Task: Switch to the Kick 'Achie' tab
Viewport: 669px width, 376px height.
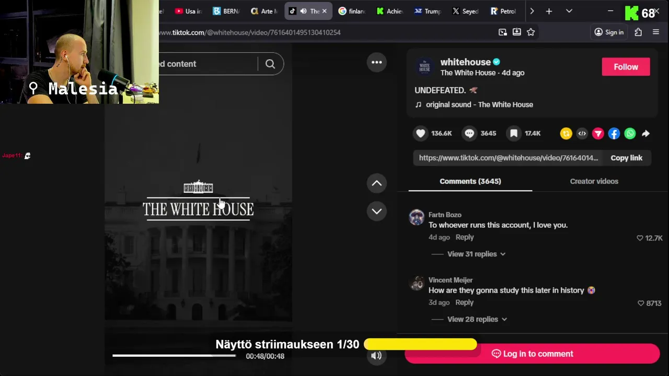Action: coord(390,11)
